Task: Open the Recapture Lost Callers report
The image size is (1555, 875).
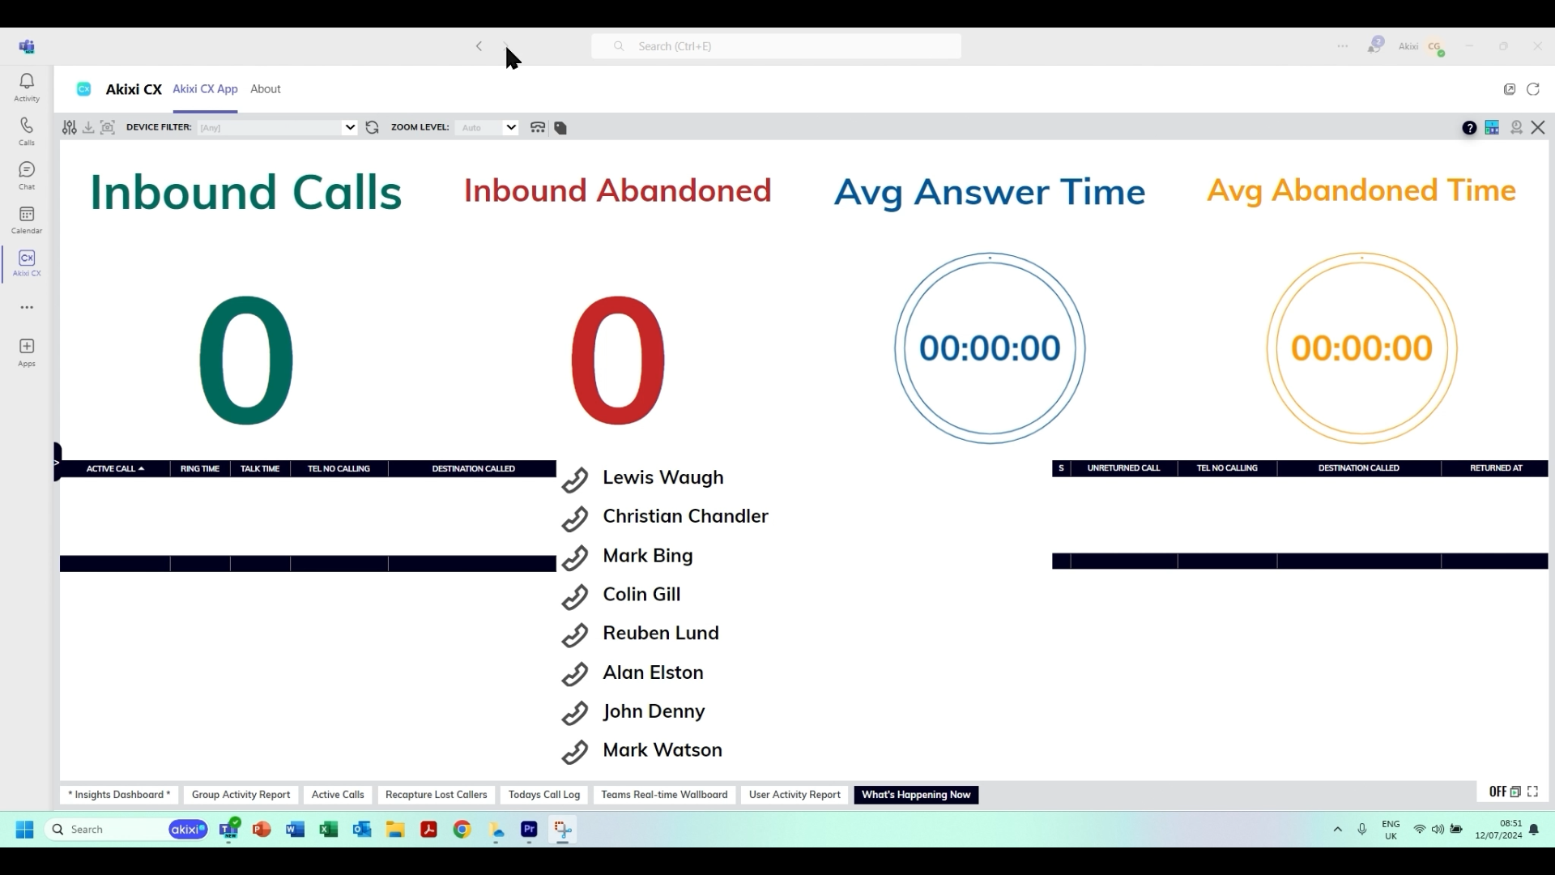Action: pos(436,794)
